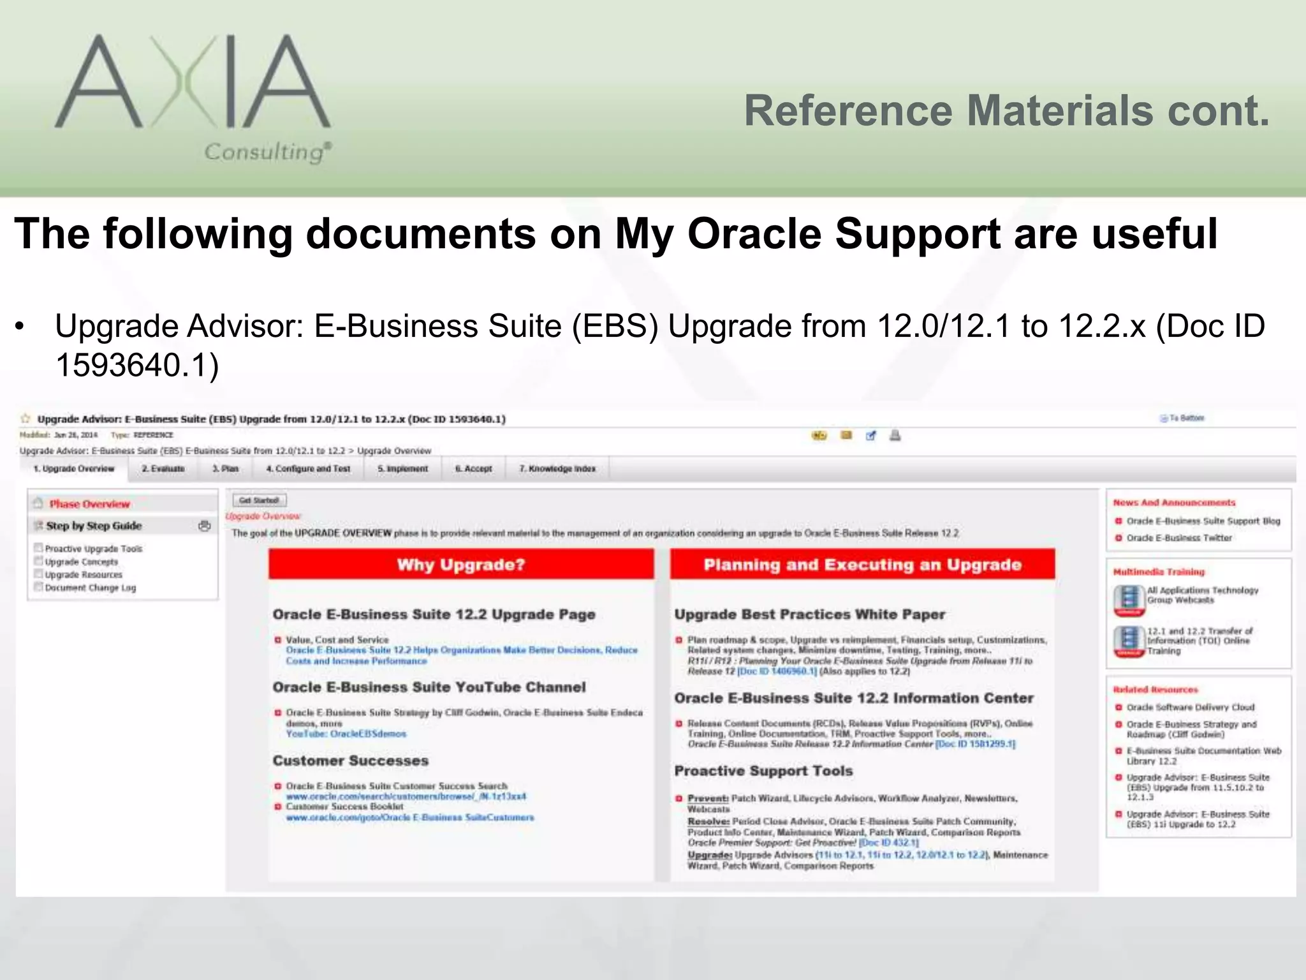The height and width of the screenshot is (980, 1306).
Task: Click the AXIA Consulting logo
Action: pos(193,99)
